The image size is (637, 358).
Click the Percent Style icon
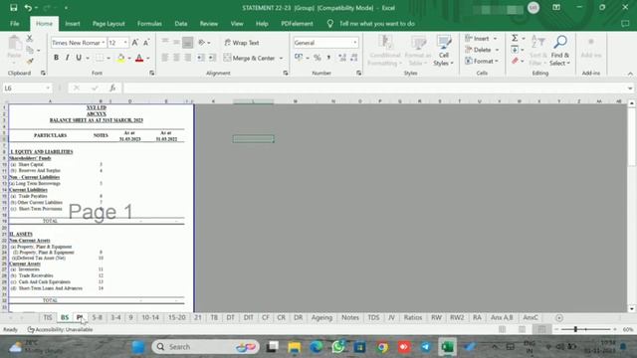(x=318, y=58)
